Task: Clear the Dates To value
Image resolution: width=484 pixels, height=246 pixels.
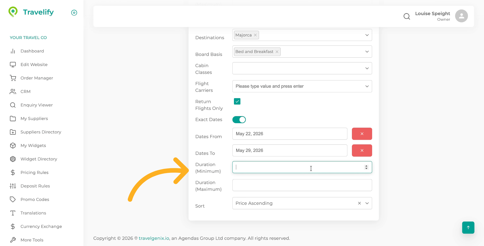Action: pyautogui.click(x=362, y=150)
